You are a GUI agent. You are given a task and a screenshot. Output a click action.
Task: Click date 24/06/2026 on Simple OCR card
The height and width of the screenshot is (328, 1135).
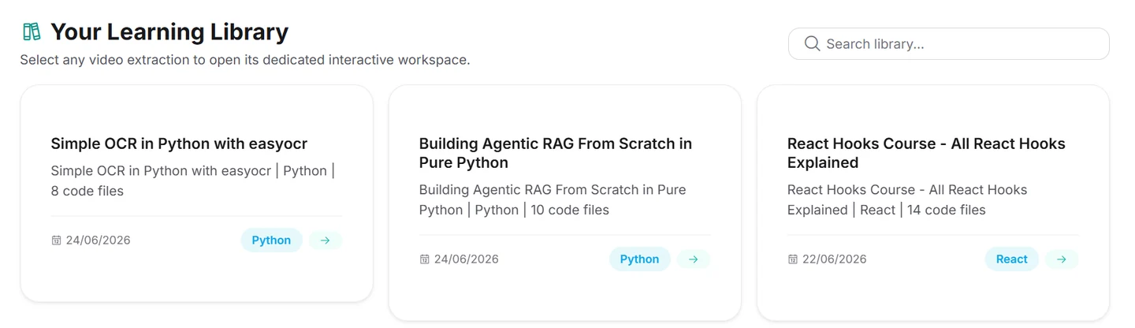(99, 240)
